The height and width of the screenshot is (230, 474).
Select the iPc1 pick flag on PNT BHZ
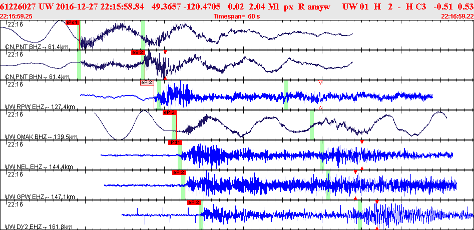pyautogui.click(x=73, y=22)
